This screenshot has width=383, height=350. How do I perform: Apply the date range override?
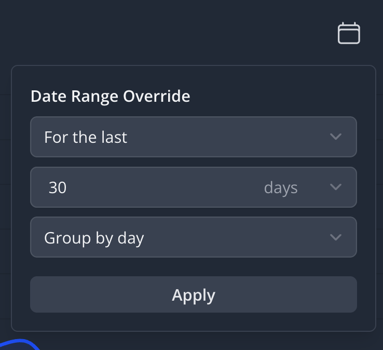tap(193, 295)
